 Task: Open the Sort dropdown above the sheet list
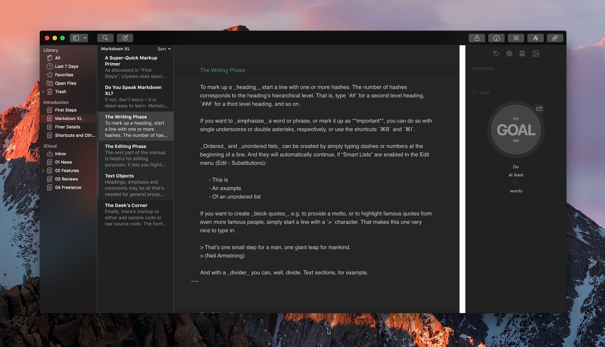(164, 49)
